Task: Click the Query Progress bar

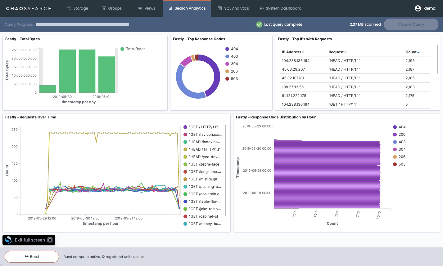Action: click(x=82, y=24)
